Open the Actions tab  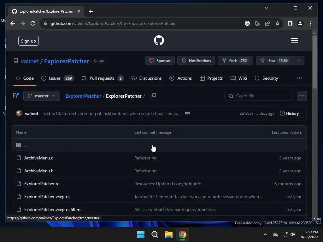tap(180, 78)
